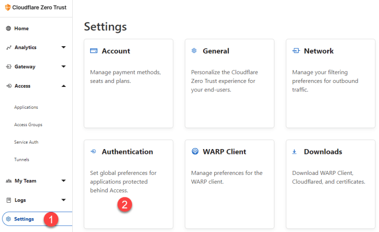Open Applications under Access
The width and height of the screenshot is (379, 232).
click(x=26, y=107)
